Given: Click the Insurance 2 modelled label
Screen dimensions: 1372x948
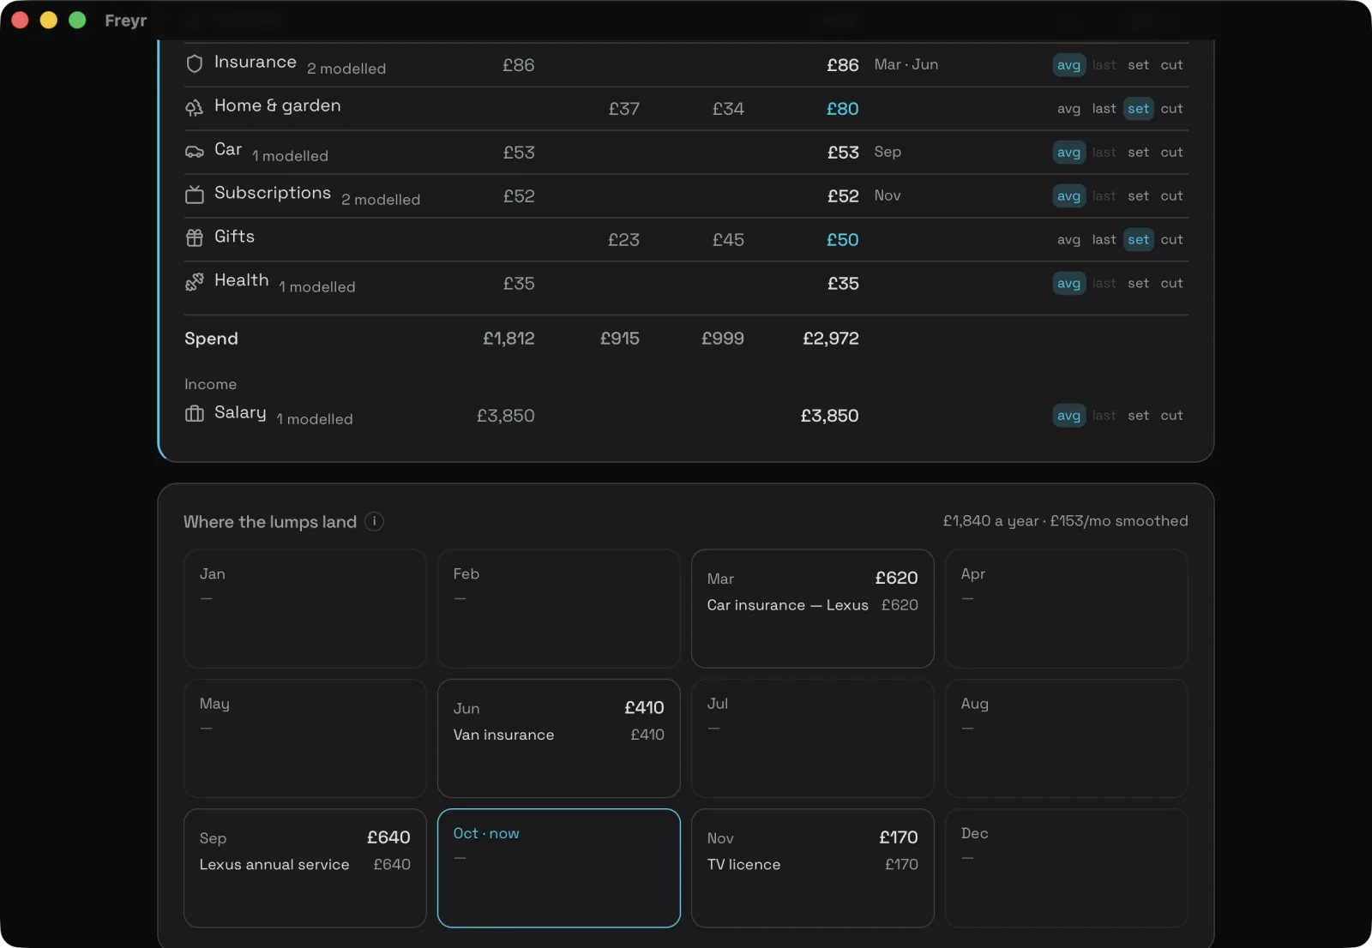Looking at the screenshot, I should pos(346,69).
